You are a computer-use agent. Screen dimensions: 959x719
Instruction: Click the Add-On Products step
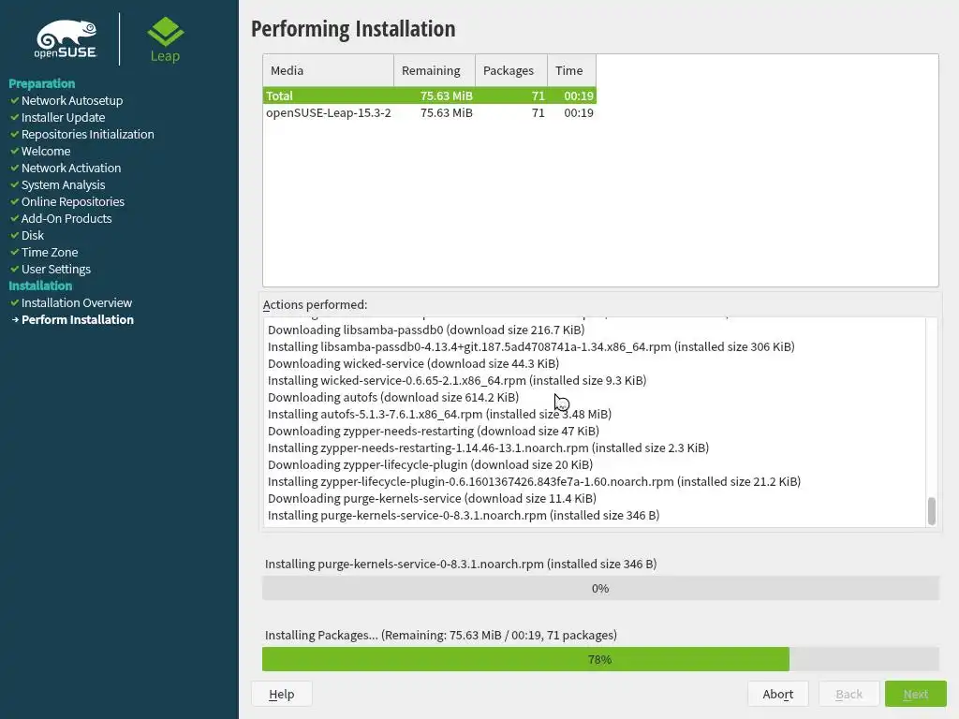click(66, 218)
